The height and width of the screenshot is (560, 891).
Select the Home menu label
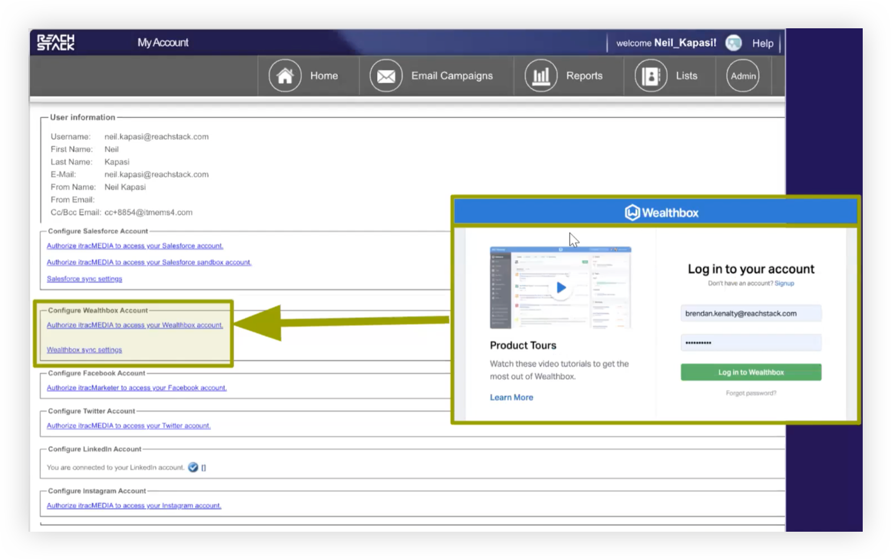pos(324,75)
